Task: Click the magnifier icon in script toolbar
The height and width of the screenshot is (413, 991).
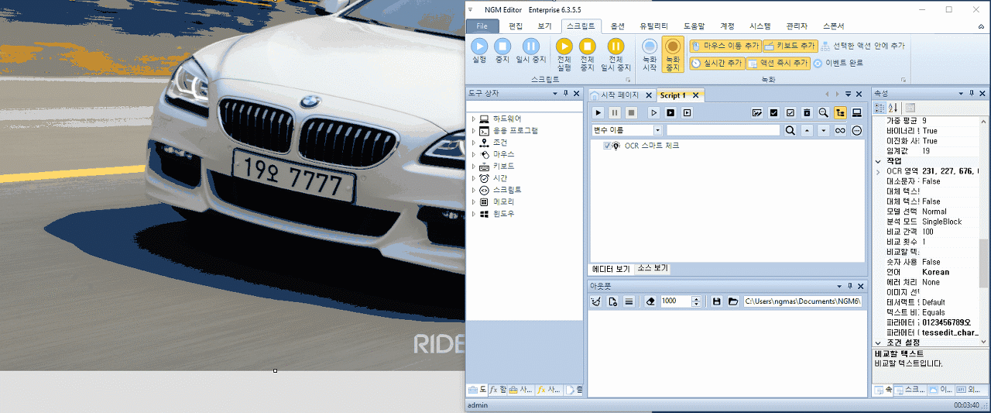Action: pos(823,113)
